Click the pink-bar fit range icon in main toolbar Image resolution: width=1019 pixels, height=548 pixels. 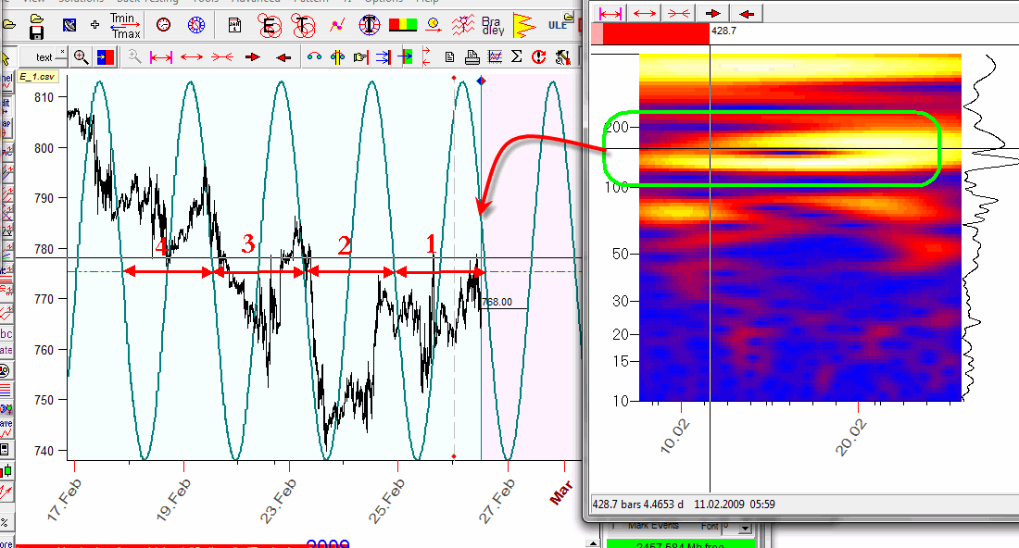point(161,57)
